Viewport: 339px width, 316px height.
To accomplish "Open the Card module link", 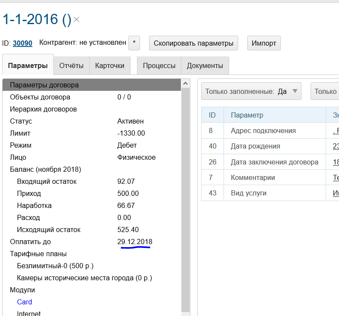I will point(25,302).
